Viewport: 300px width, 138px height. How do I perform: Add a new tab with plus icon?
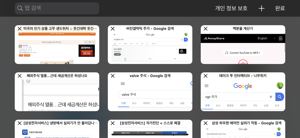click(261, 8)
